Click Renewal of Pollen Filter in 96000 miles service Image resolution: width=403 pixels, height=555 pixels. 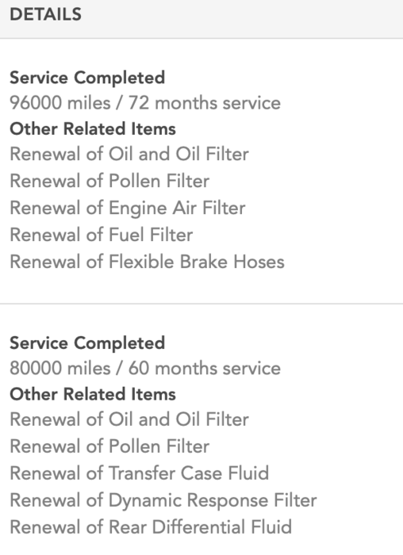click(109, 181)
